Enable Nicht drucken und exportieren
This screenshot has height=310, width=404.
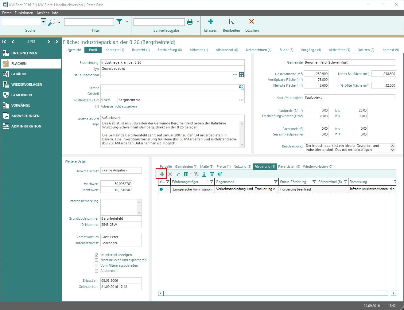tap(96, 260)
